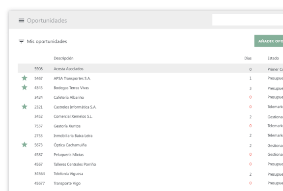Screen dimensions: 283x191
Task: Toggle the star on Óptica Cachamuiña
Action: point(25,145)
